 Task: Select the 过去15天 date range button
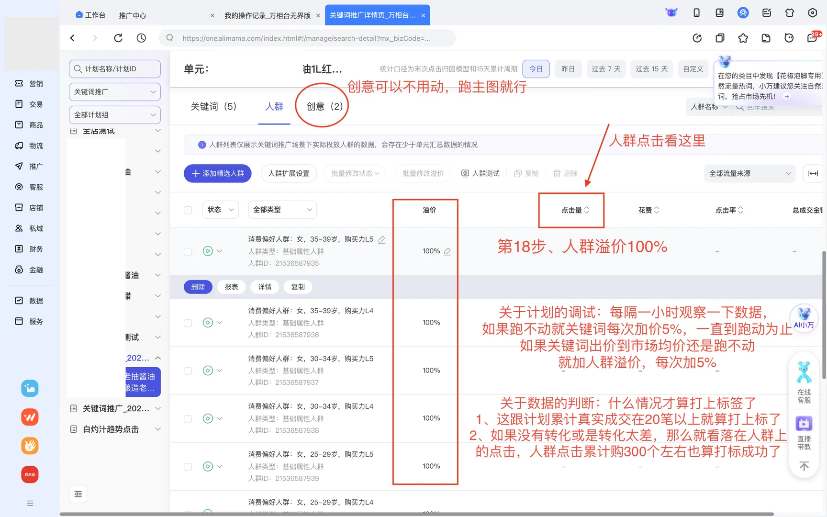[x=651, y=68]
